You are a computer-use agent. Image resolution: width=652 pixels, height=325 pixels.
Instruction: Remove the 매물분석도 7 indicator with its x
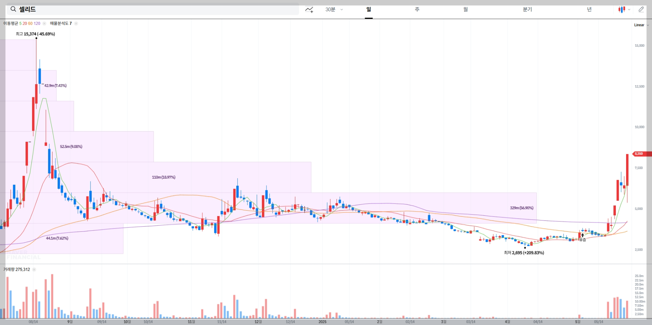coord(76,23)
